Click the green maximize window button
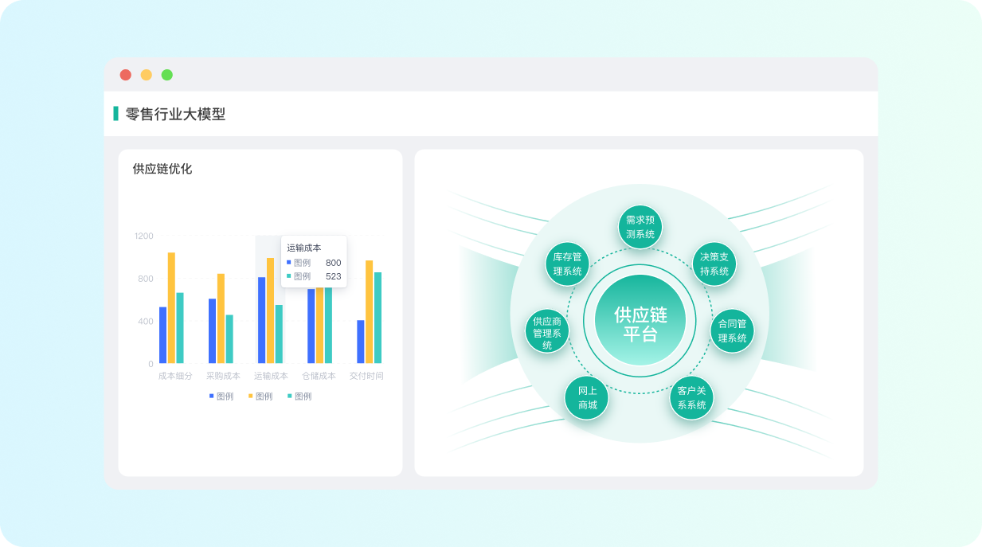 pos(167,75)
